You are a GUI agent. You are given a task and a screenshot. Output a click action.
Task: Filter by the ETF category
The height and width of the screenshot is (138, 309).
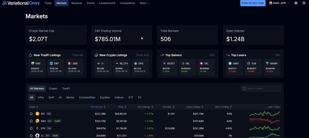[131, 98]
